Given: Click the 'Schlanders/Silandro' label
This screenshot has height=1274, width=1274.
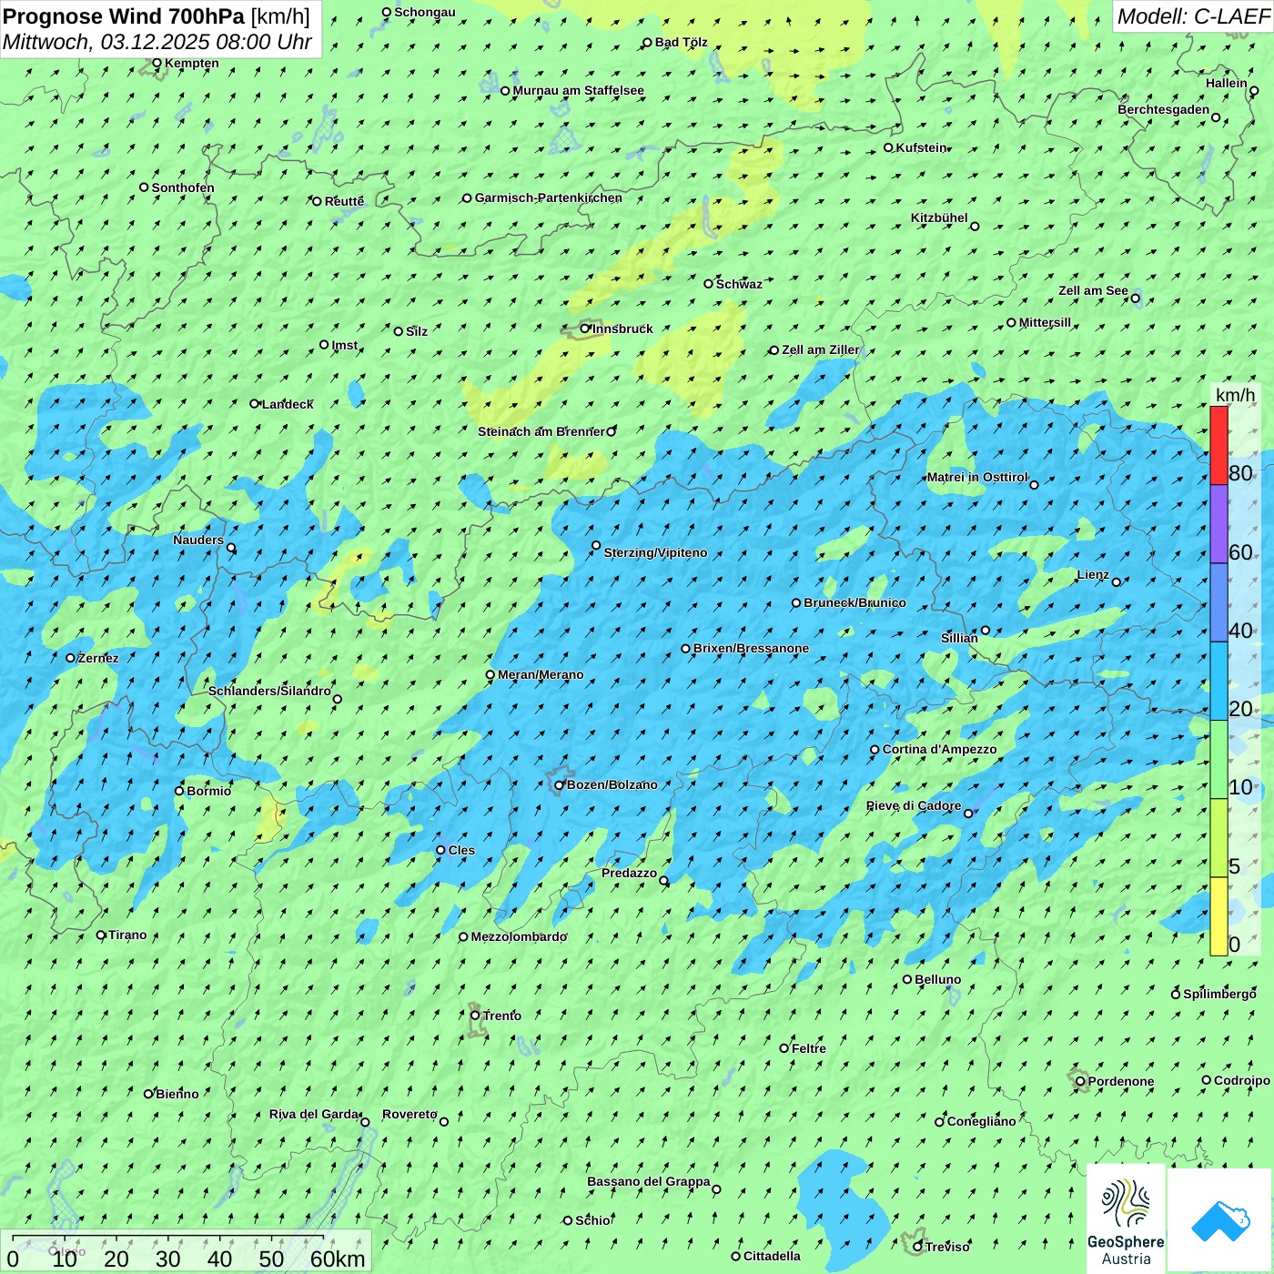Looking at the screenshot, I should pos(269,691).
